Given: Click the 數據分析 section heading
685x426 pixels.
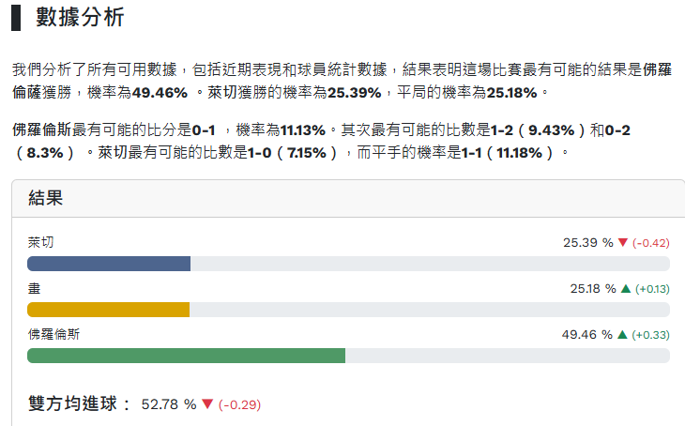Looking at the screenshot, I should click(x=80, y=17).
